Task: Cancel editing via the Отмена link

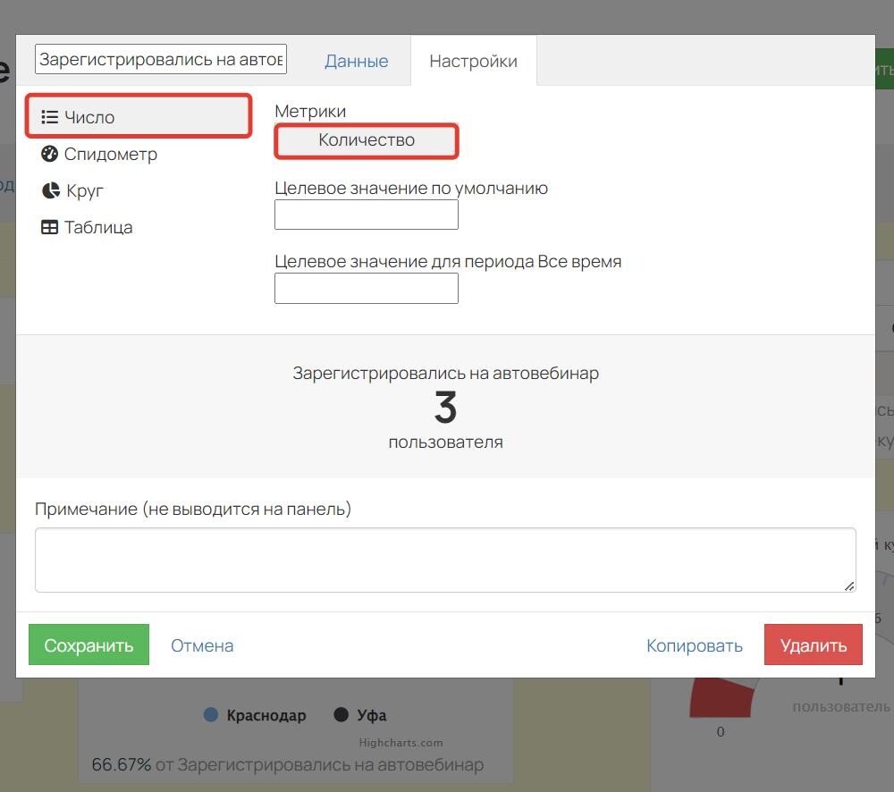Action: click(202, 645)
